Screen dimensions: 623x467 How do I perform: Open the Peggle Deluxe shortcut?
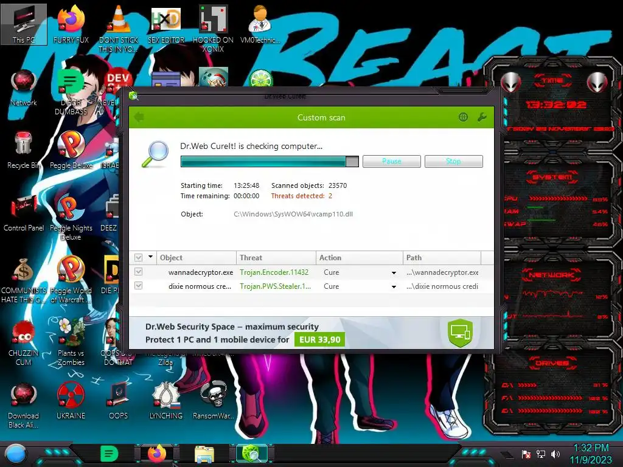point(71,150)
